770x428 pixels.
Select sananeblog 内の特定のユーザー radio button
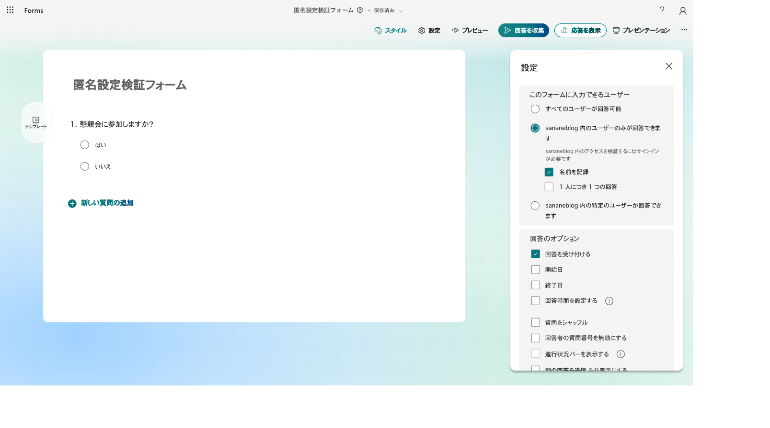click(x=535, y=206)
